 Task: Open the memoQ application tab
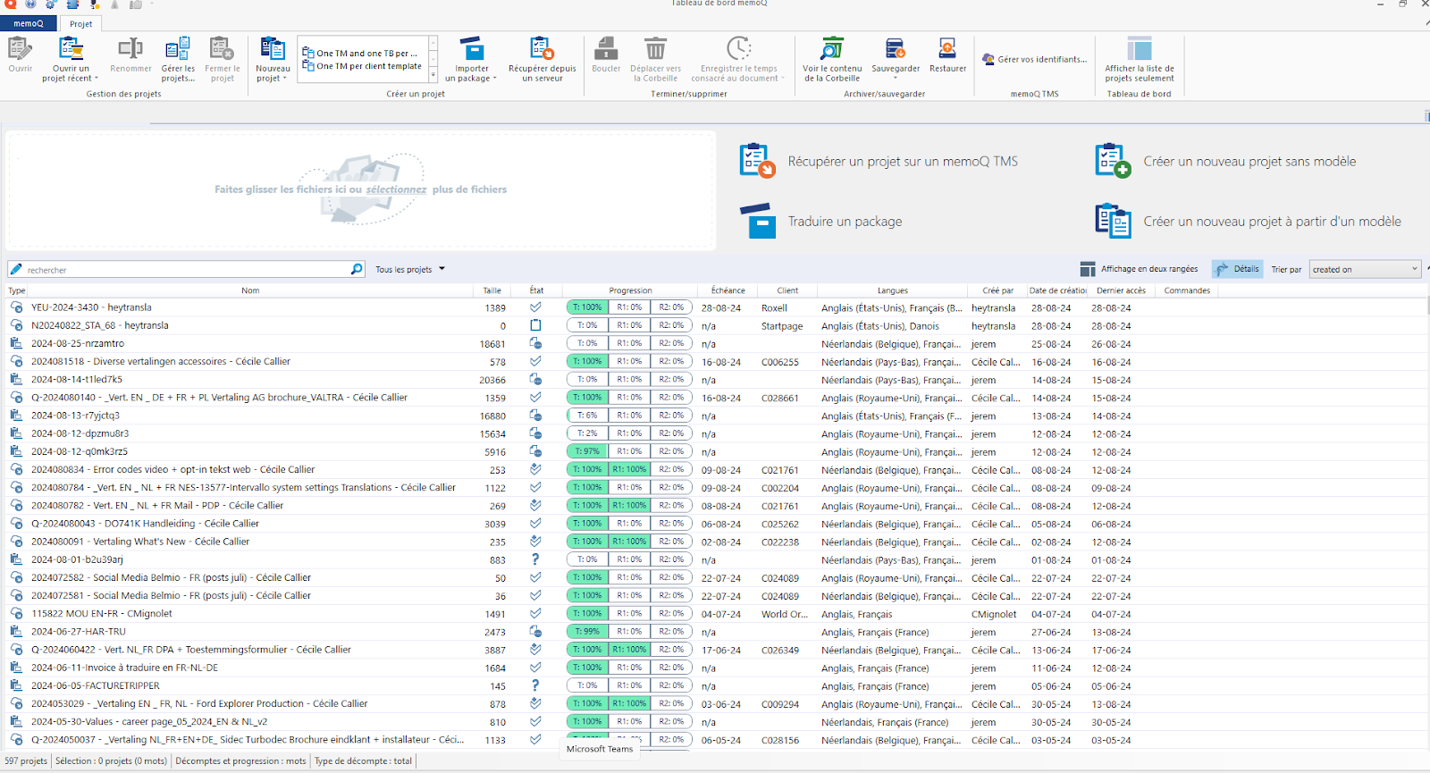(x=29, y=23)
